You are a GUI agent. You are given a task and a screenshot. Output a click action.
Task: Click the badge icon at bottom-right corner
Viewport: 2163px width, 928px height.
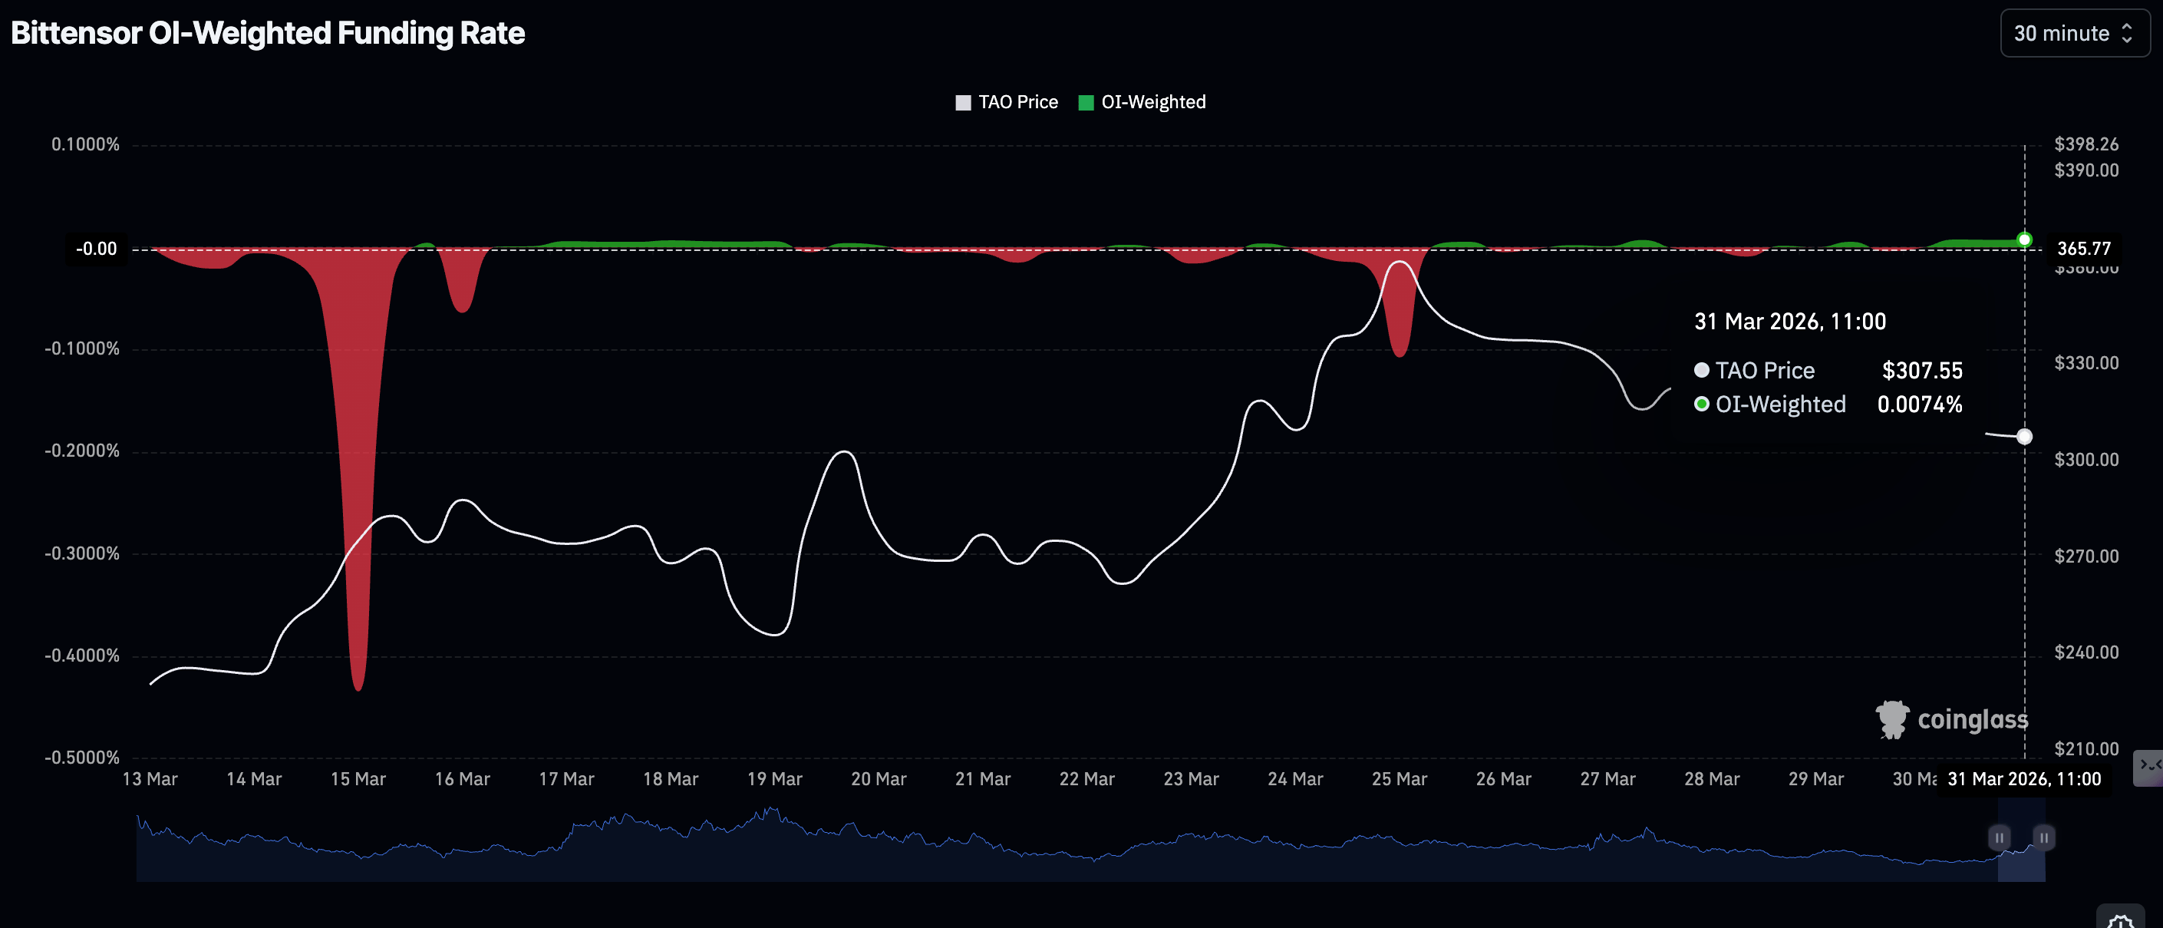(2121, 920)
